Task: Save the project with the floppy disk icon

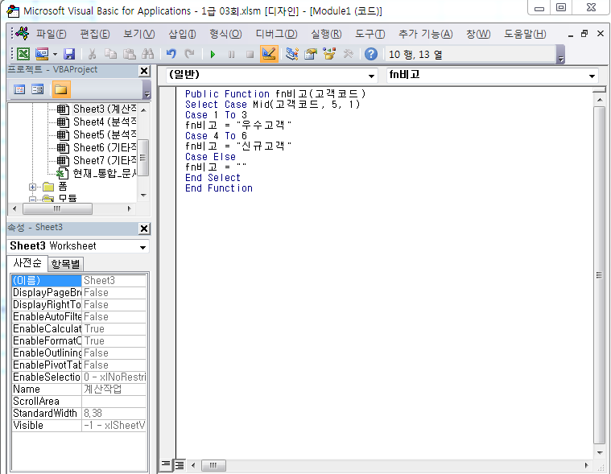Action: pos(69,54)
